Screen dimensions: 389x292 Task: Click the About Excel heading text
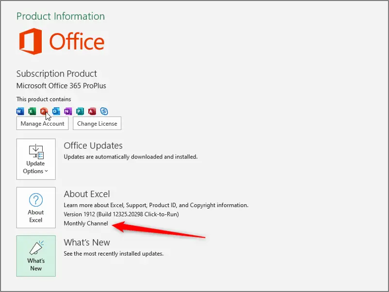point(87,194)
